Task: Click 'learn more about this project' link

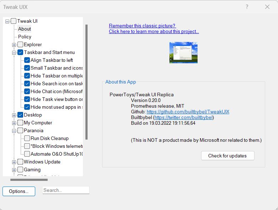Action: pyautogui.click(x=154, y=31)
